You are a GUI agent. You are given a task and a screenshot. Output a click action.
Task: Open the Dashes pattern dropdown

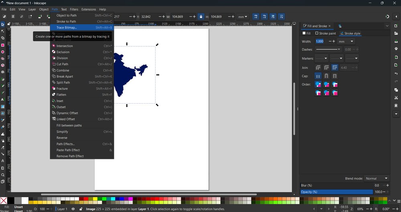pyautogui.click(x=328, y=49)
